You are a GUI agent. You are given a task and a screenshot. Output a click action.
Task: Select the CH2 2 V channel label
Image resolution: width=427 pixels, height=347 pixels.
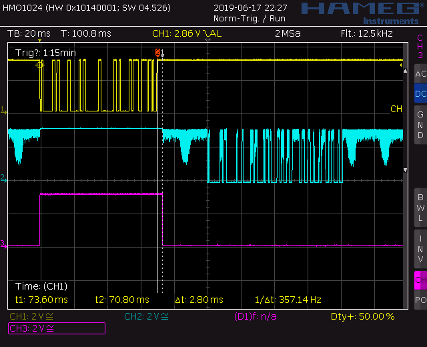click(145, 316)
